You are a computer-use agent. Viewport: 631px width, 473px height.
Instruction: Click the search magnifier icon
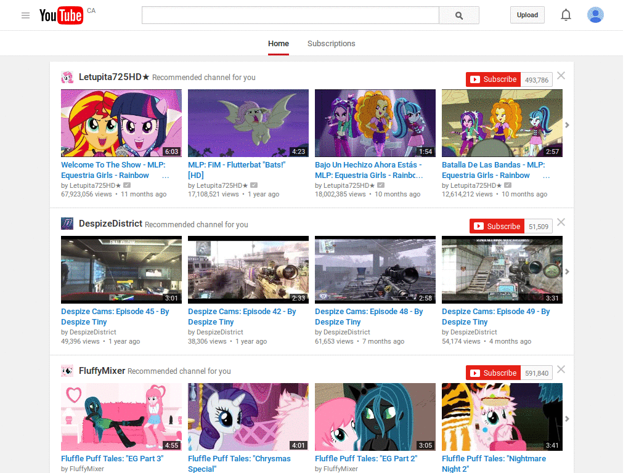pos(458,15)
